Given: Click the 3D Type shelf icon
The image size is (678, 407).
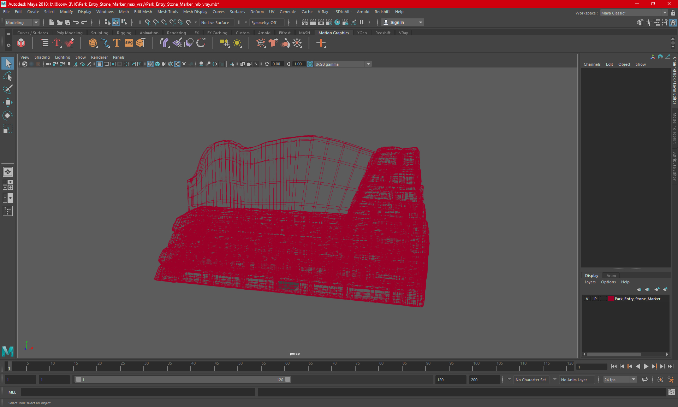Looking at the screenshot, I should 117,43.
